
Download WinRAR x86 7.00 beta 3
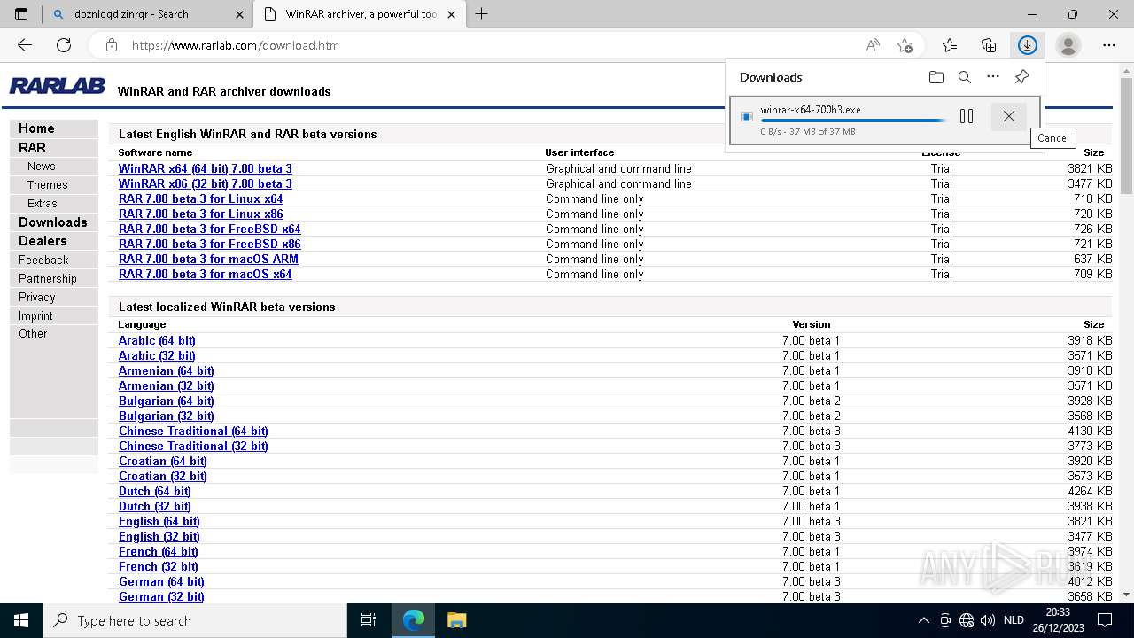point(206,183)
